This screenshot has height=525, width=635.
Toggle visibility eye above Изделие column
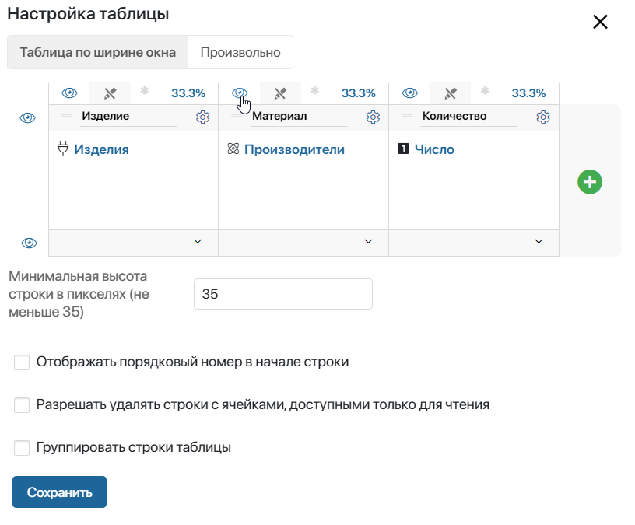(69, 93)
